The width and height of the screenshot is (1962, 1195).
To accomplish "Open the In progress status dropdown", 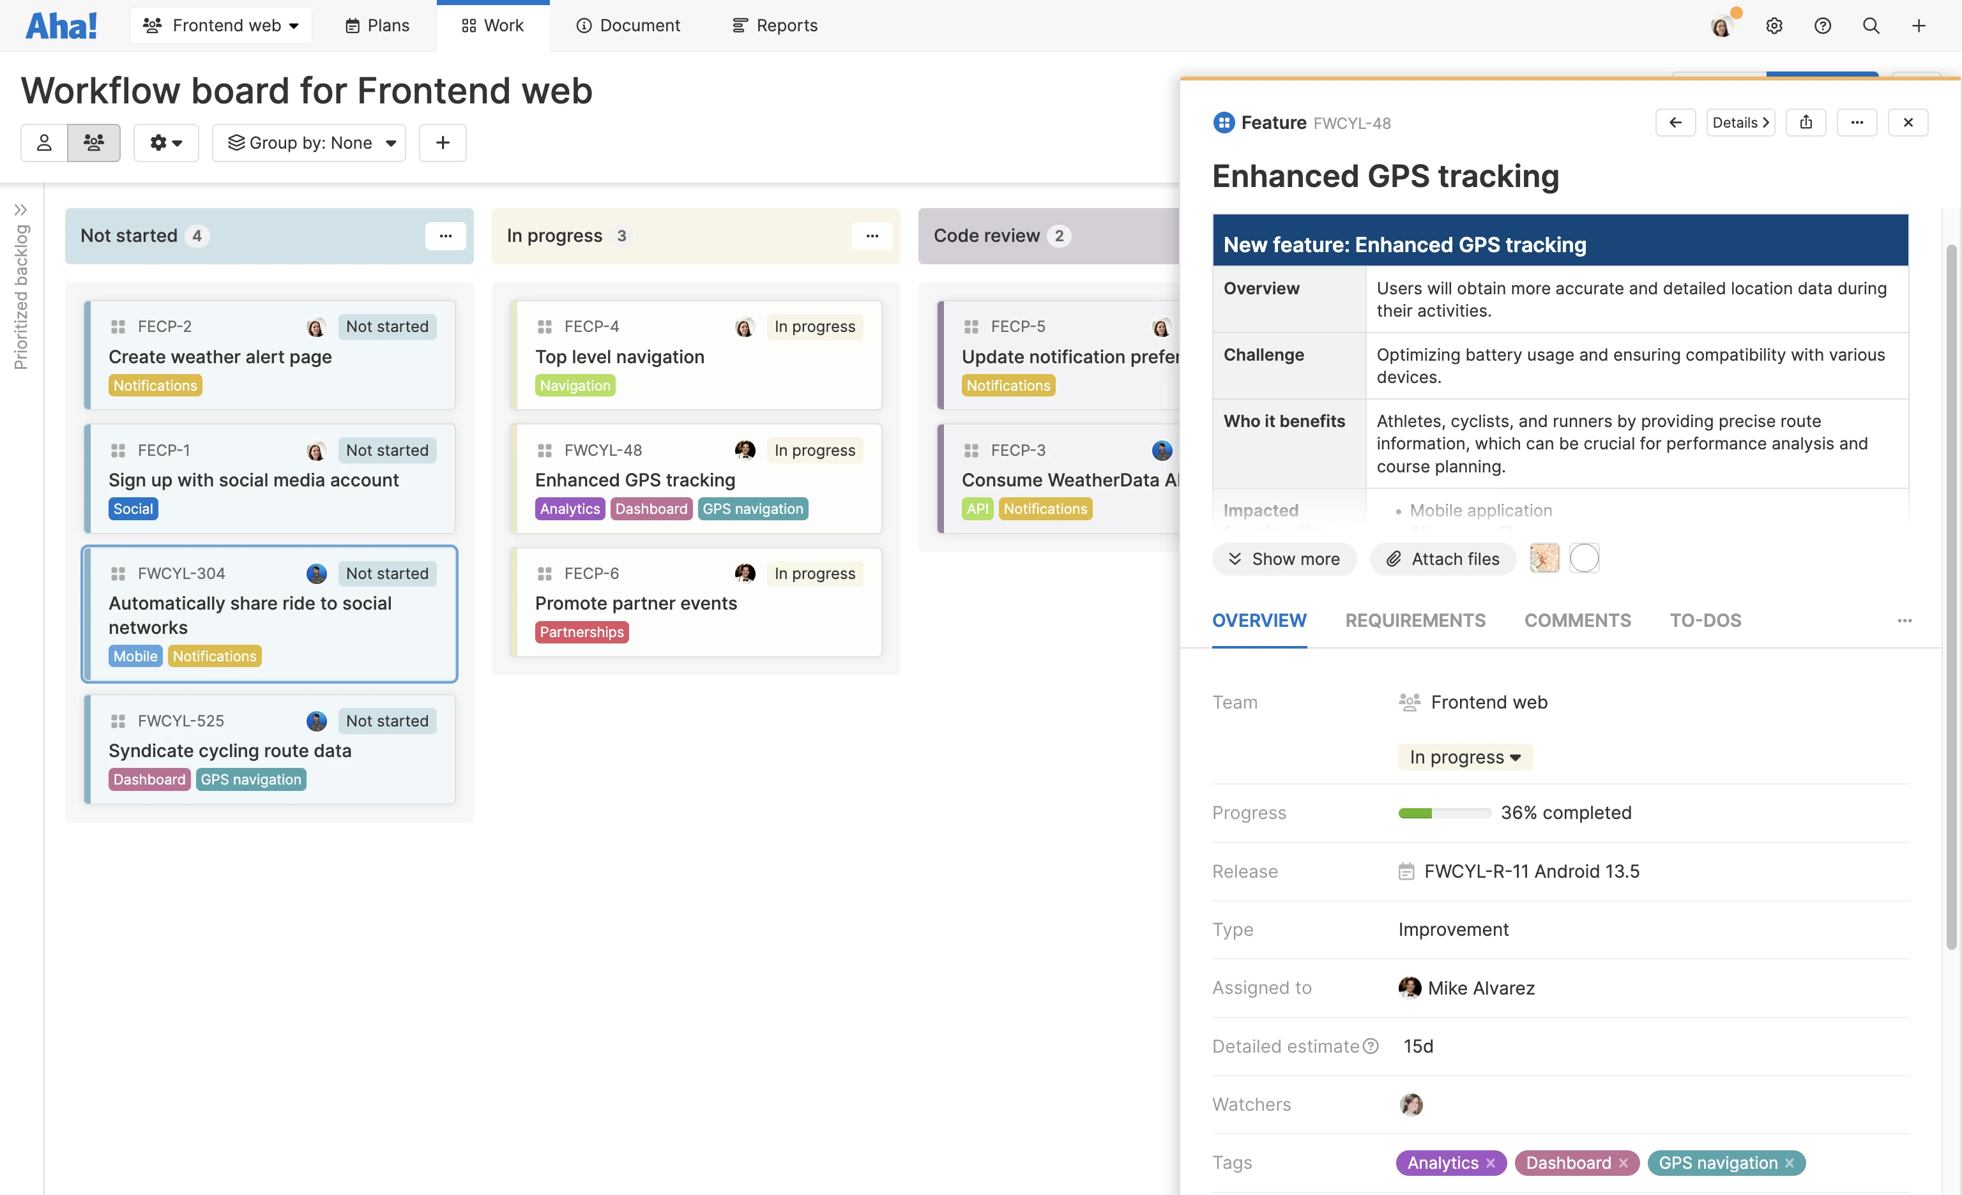I will [x=1464, y=756].
